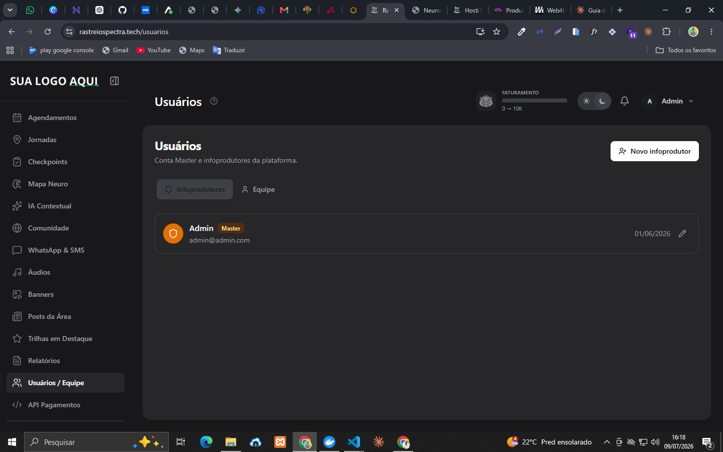This screenshot has width=723, height=452.
Task: Click the address bar URL
Action: tap(124, 32)
